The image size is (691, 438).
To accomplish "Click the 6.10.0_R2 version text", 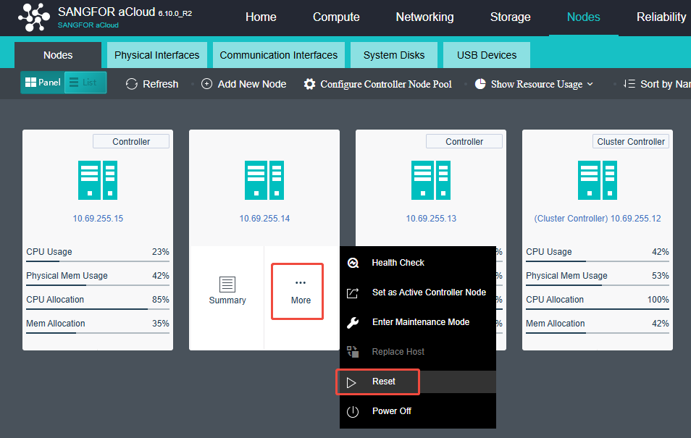I will pyautogui.click(x=175, y=14).
